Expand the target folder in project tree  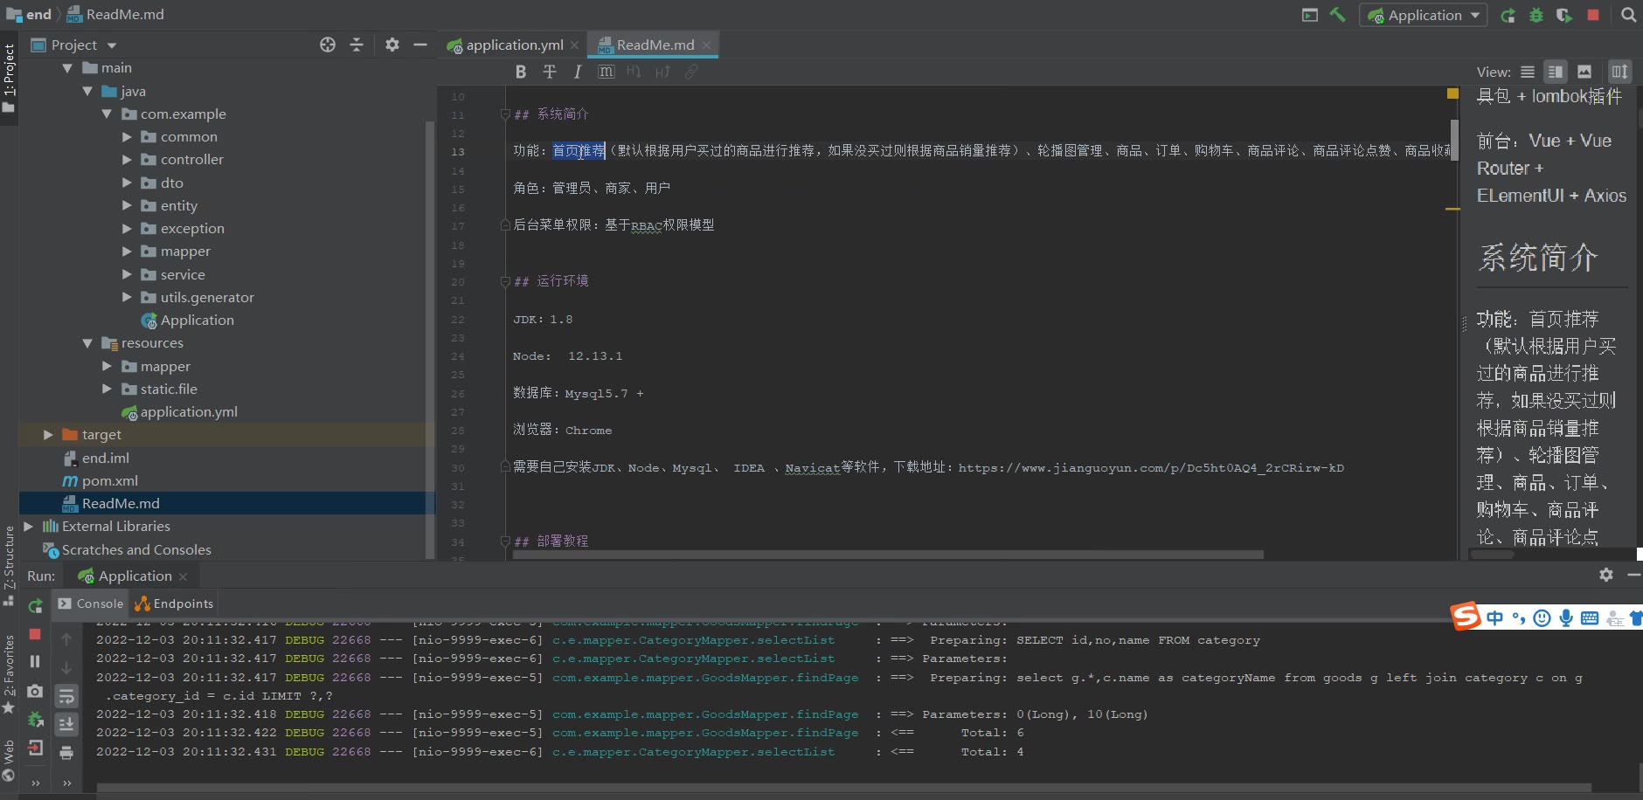click(48, 435)
